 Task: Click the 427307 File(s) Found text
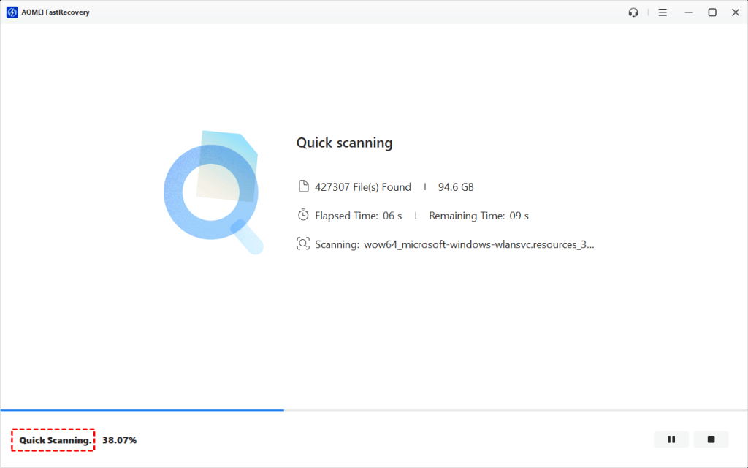tap(362, 187)
